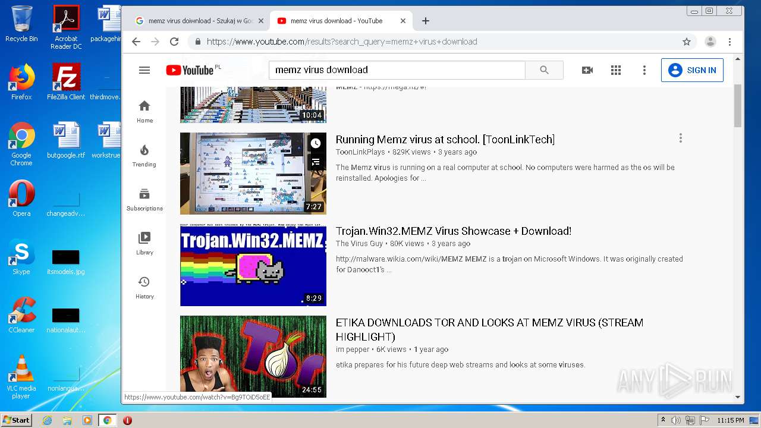The height and width of the screenshot is (428, 761).
Task: Reload the current page
Action: (174, 42)
